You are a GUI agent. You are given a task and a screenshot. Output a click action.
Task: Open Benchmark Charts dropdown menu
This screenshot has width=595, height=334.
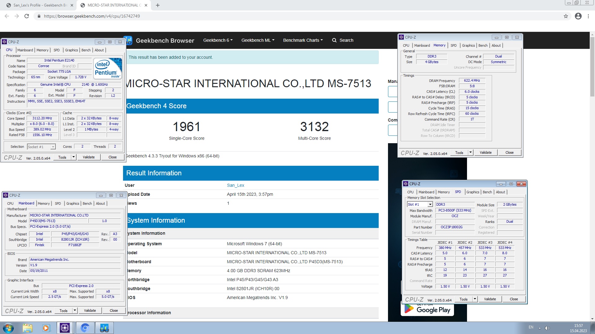point(303,40)
